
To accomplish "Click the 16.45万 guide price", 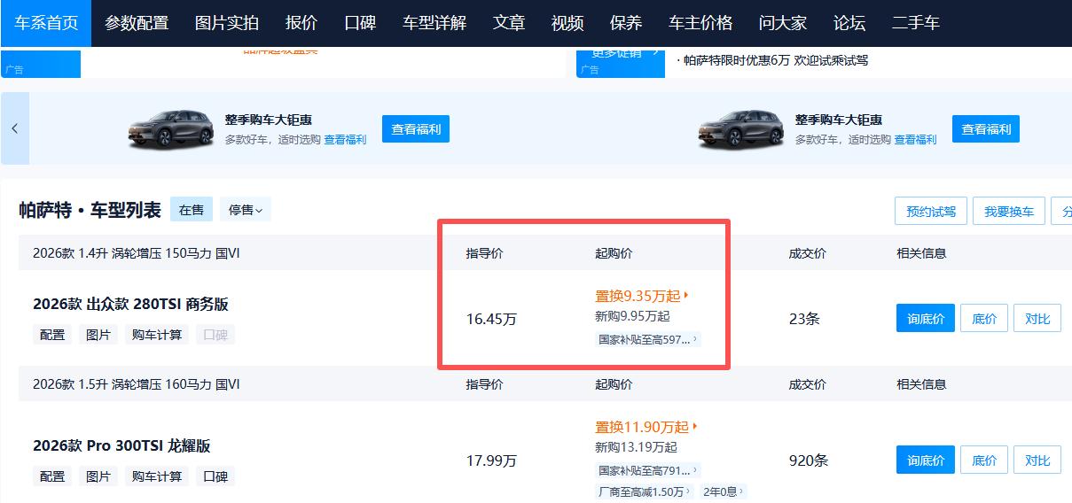I will click(491, 319).
